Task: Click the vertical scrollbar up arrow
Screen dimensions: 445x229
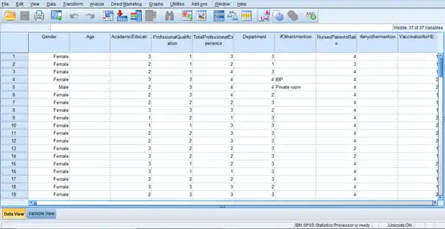Action: (x=441, y=55)
